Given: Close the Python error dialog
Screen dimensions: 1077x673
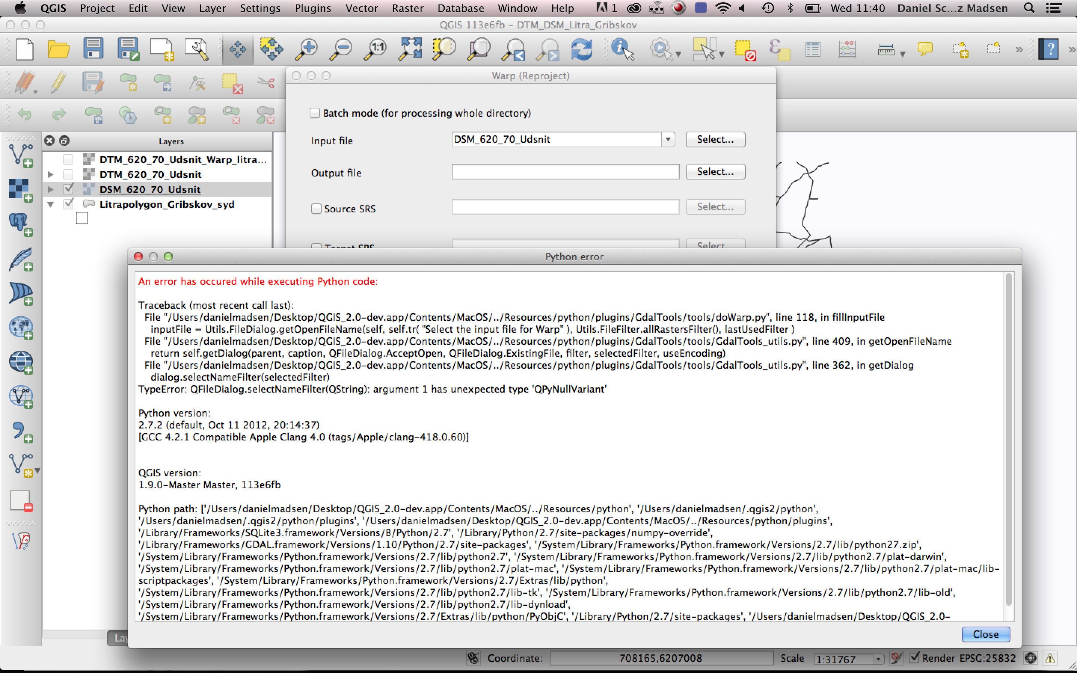Looking at the screenshot, I should coord(985,634).
